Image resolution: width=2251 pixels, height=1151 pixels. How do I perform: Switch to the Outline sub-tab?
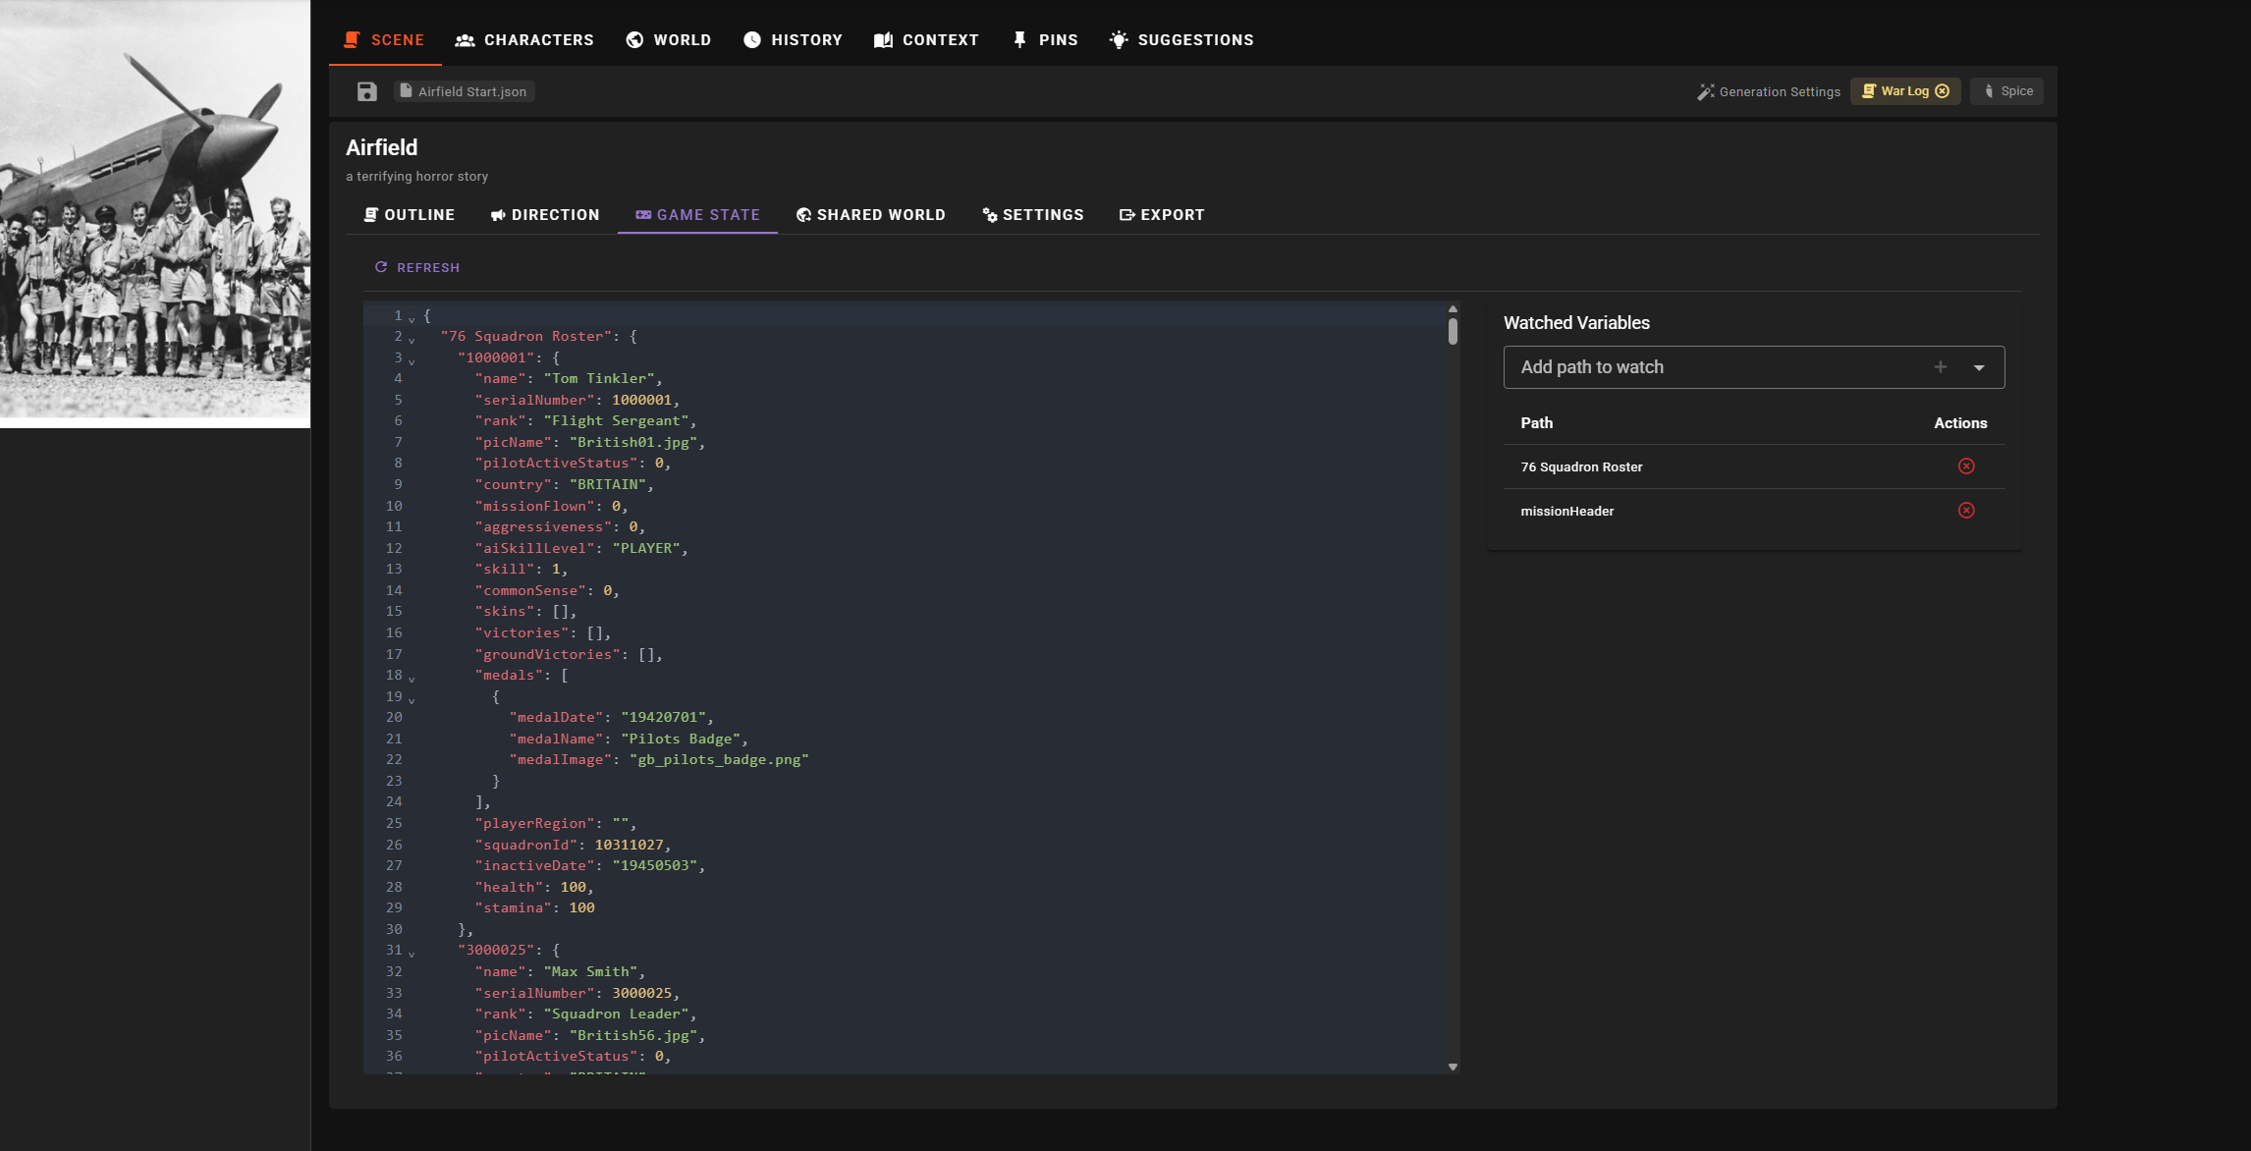click(409, 215)
